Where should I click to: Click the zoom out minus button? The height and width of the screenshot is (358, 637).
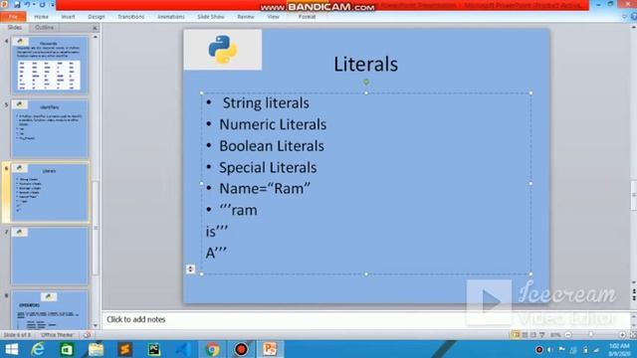coord(568,335)
